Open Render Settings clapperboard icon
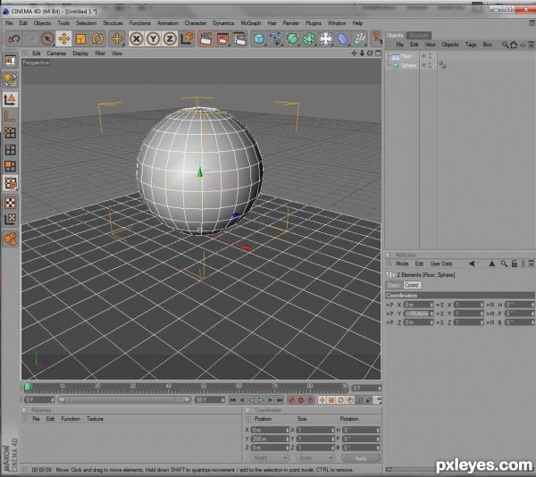The width and height of the screenshot is (536, 477). point(239,39)
